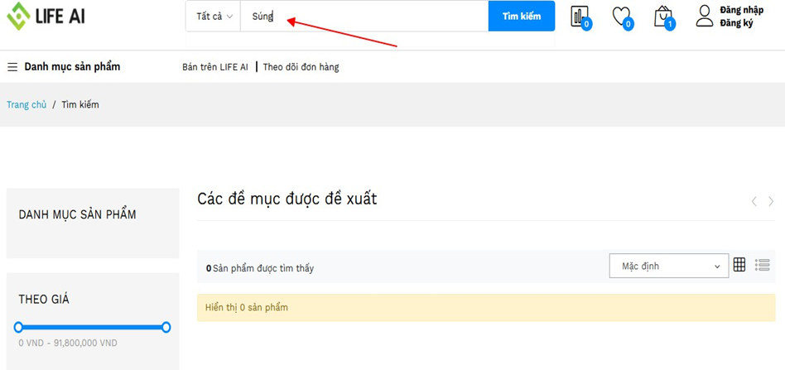Screen dimensions: 785x370
Task: Click the minimum price slider handle
Action: (x=18, y=327)
